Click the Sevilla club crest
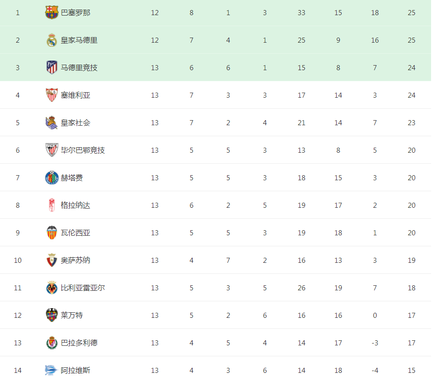This screenshot has height=377, width=432. pyautogui.click(x=52, y=95)
